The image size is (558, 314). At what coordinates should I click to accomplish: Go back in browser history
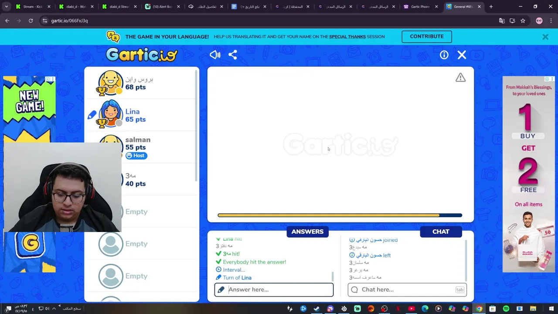tap(7, 20)
